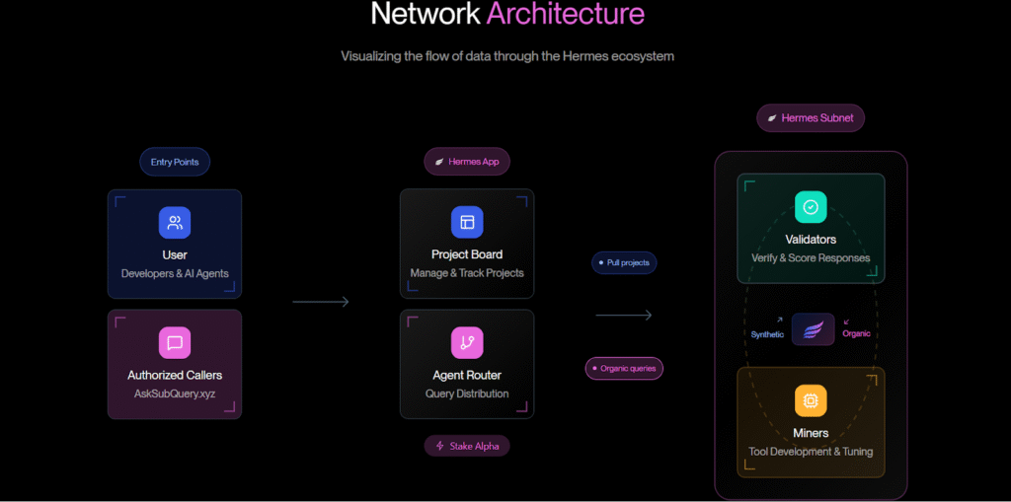Click the lightning icon in Stake Alpha
This screenshot has width=1011, height=502.
[x=440, y=446]
